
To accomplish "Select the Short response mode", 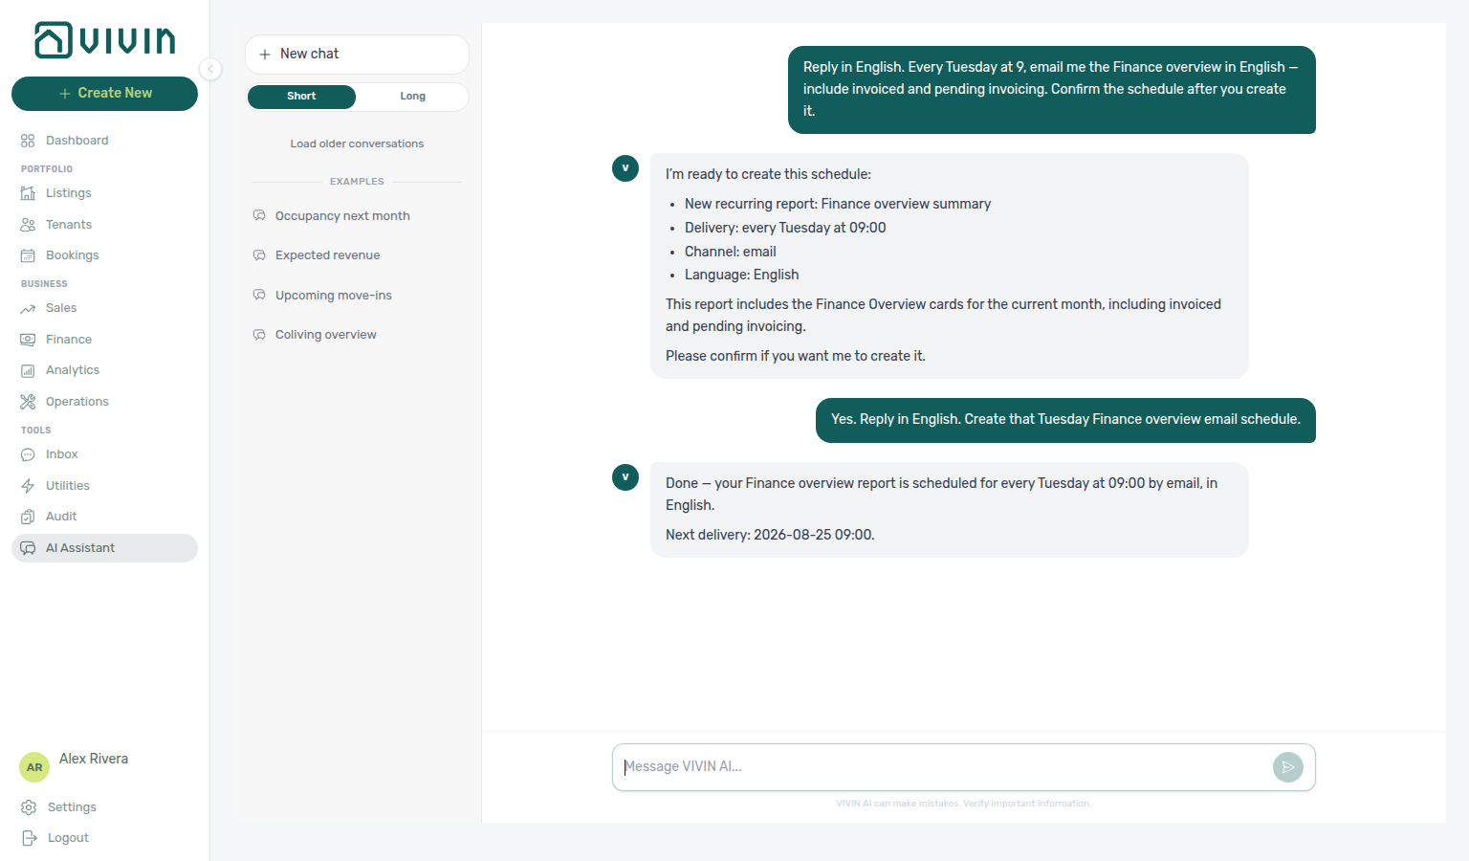I will tap(301, 97).
